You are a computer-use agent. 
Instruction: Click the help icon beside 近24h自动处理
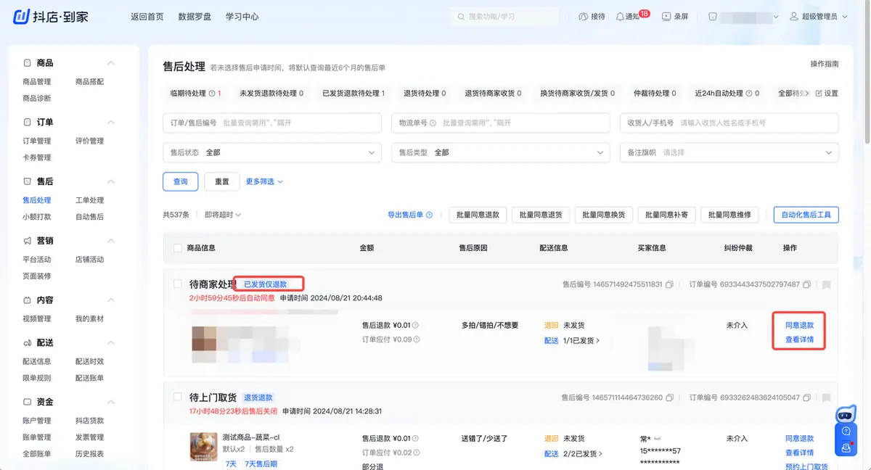(x=749, y=94)
